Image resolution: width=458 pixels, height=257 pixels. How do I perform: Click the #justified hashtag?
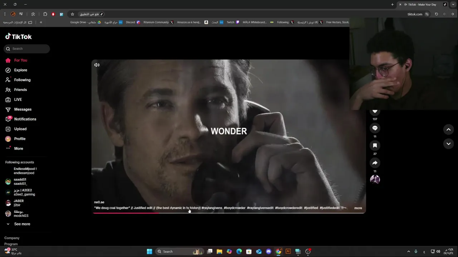pyautogui.click(x=311, y=208)
